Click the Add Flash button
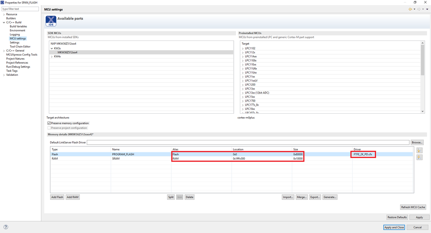The width and height of the screenshot is (431, 233). pyautogui.click(x=57, y=197)
